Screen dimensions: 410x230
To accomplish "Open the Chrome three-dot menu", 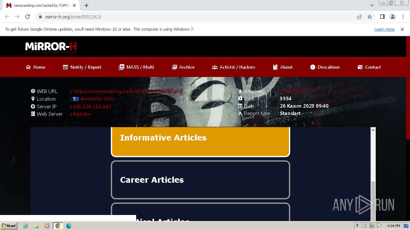I will [x=403, y=17].
